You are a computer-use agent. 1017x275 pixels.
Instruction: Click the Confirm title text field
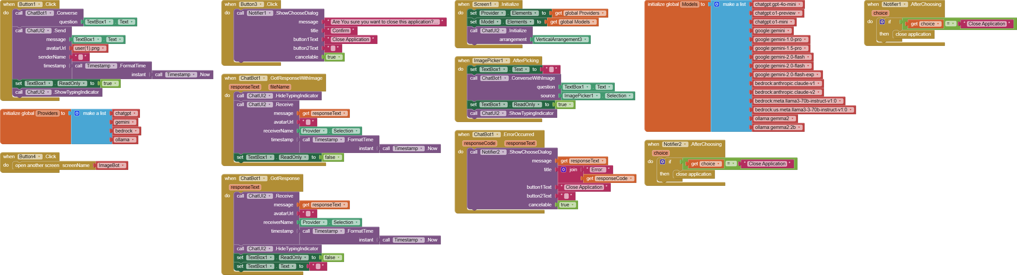[340, 31]
